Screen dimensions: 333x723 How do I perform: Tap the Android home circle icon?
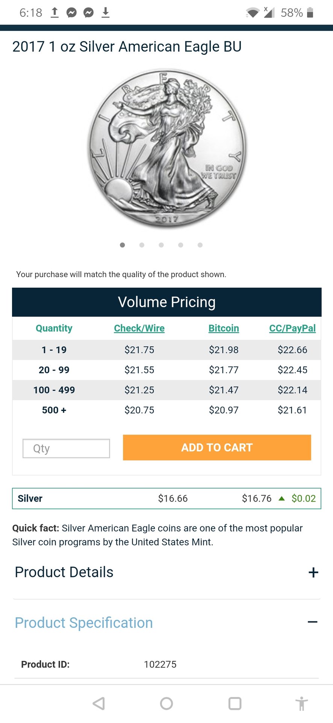[x=166, y=703]
